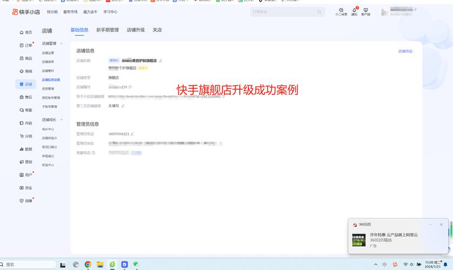The width and height of the screenshot is (453, 270).
Task: Open 订单 orders in left sidebar
Action: (26, 45)
